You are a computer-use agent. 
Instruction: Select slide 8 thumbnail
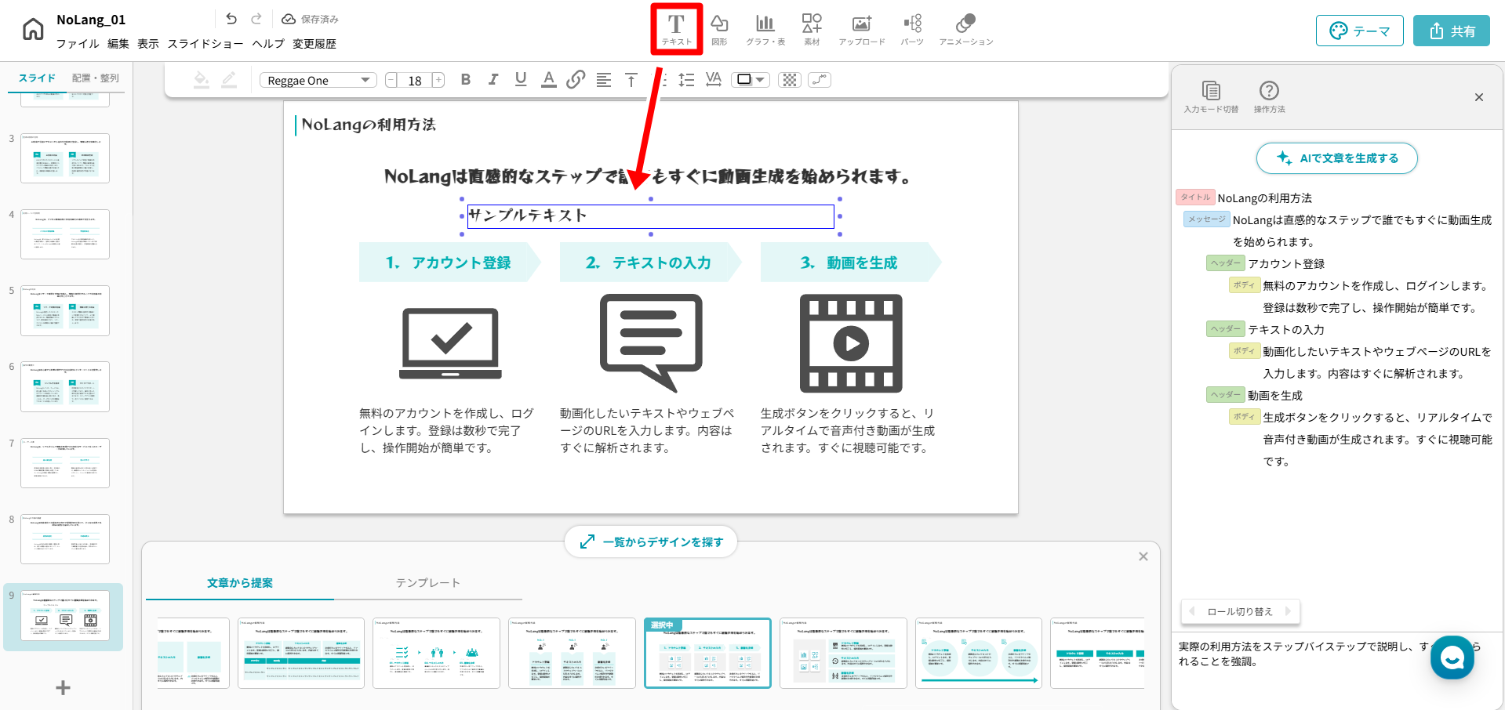[x=65, y=539]
